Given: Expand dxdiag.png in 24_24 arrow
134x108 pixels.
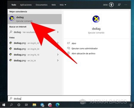Looking at the screenshot, I should coord(58,60).
